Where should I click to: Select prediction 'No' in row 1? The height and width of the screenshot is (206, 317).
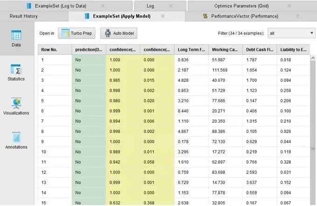click(x=78, y=60)
